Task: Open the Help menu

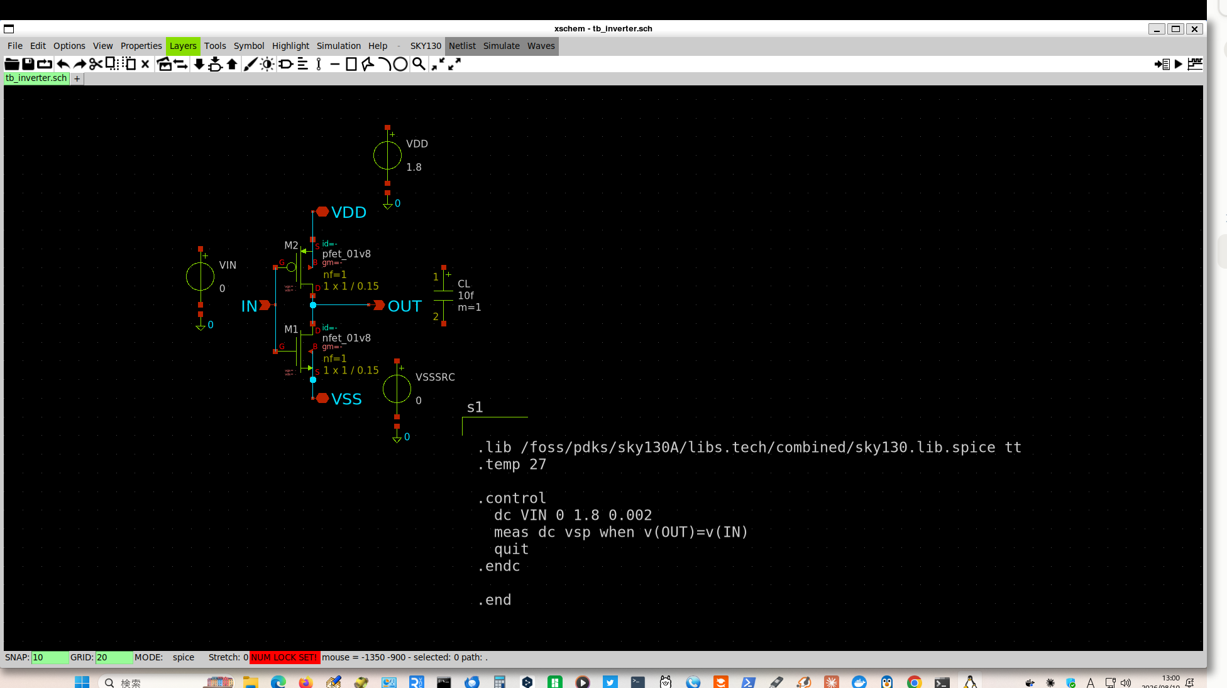Action: click(378, 46)
